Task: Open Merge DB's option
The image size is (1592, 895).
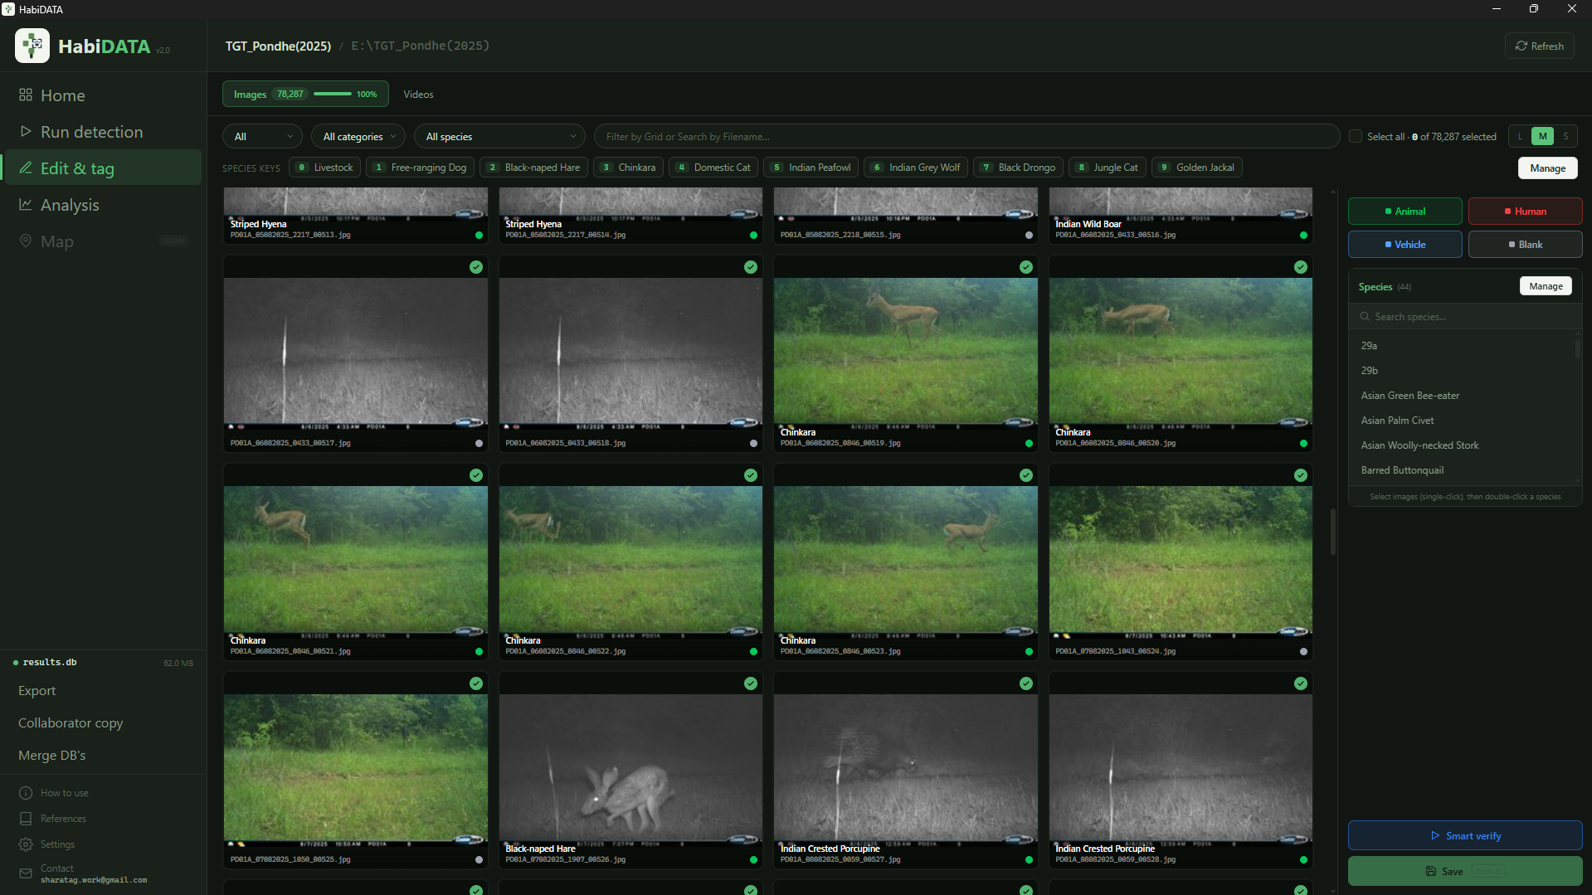Action: pos(51,755)
